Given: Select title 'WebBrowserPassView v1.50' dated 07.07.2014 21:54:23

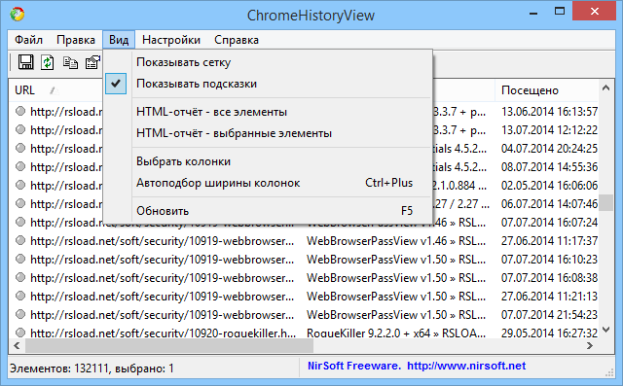Looking at the screenshot, I should coord(396,315).
